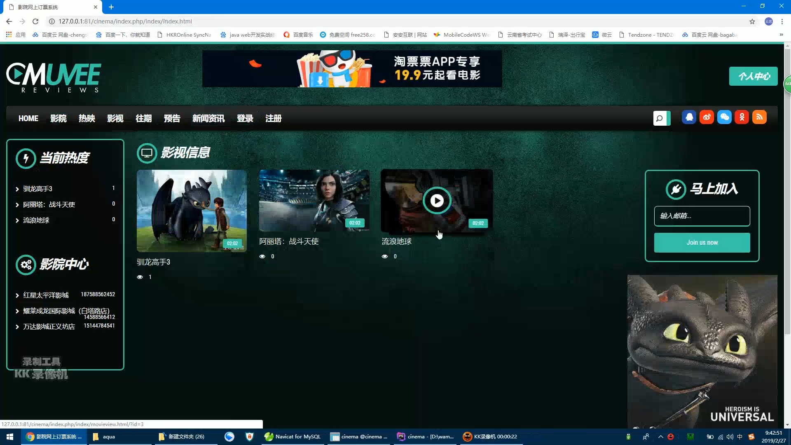The image size is (791, 445).
Task: Open the 热映 menu item
Action: tap(87, 119)
